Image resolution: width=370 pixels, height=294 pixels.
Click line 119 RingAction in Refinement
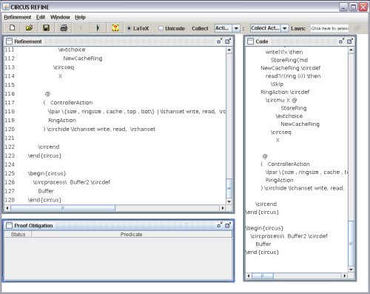pyautogui.click(x=62, y=120)
